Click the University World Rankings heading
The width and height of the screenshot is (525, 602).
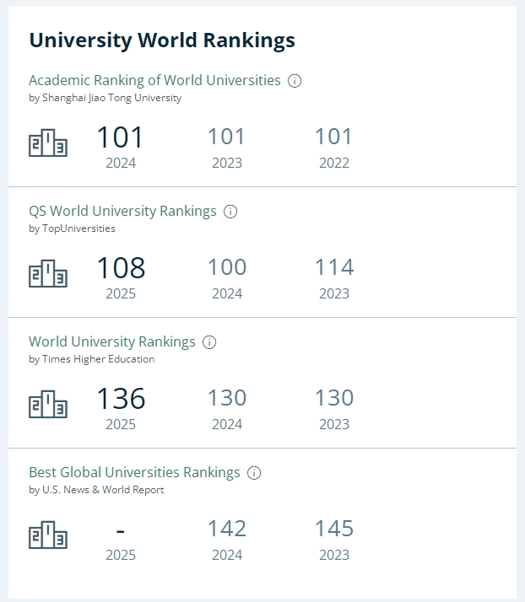click(x=162, y=40)
